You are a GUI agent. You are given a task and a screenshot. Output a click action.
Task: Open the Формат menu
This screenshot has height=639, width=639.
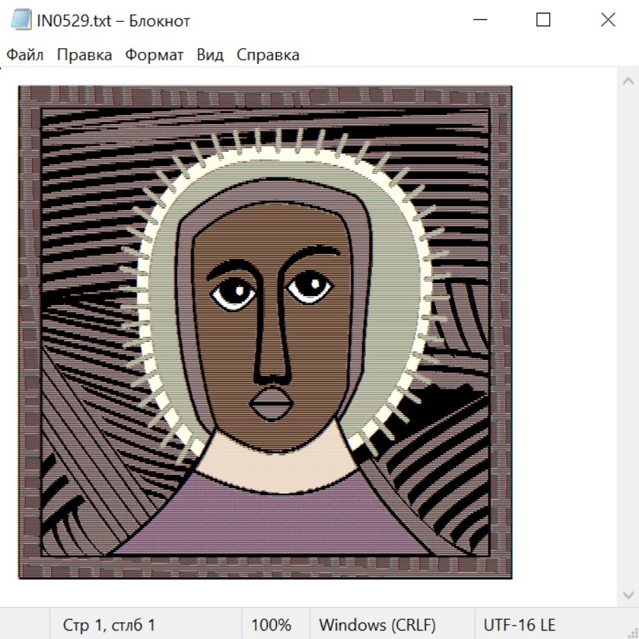[154, 55]
